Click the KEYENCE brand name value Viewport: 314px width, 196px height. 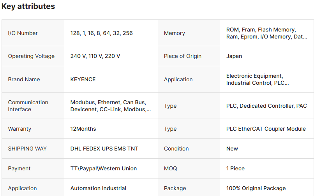(x=83, y=79)
